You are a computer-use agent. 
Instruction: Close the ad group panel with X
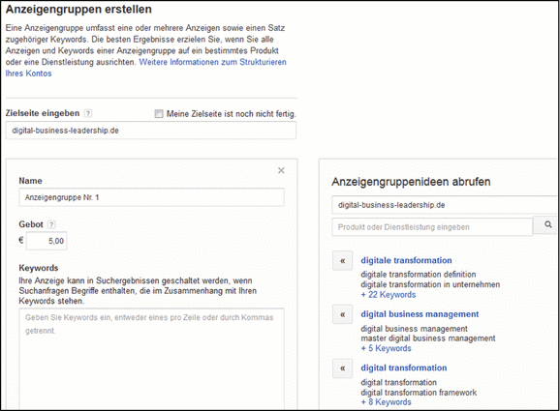(281, 170)
